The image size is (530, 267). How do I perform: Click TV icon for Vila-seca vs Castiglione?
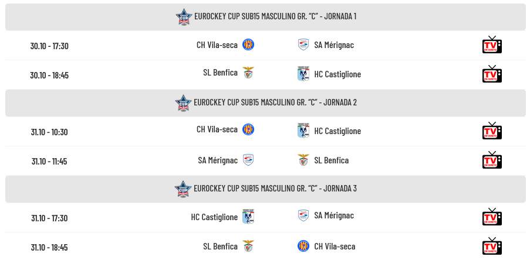[492, 131]
